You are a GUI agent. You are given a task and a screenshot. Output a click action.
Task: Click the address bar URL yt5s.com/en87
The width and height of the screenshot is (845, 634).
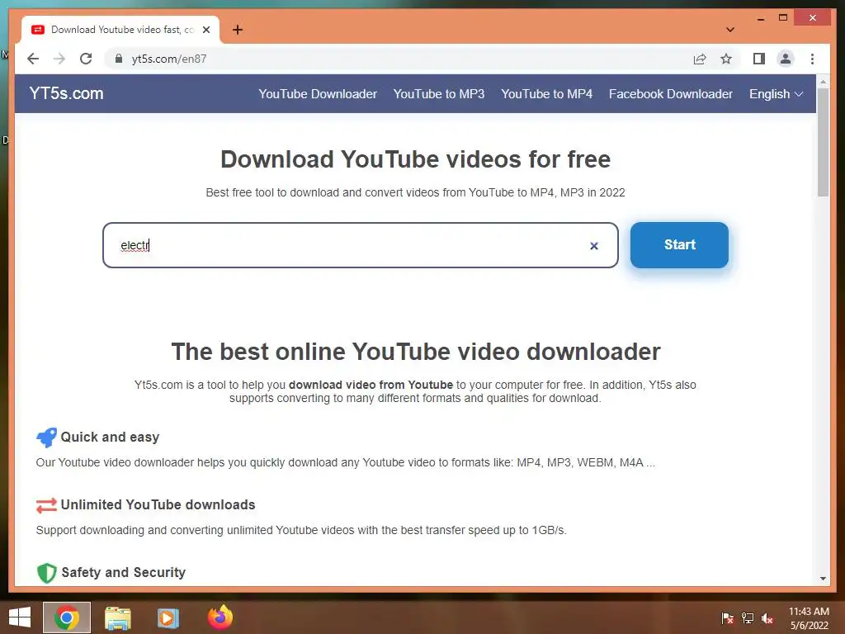point(168,59)
